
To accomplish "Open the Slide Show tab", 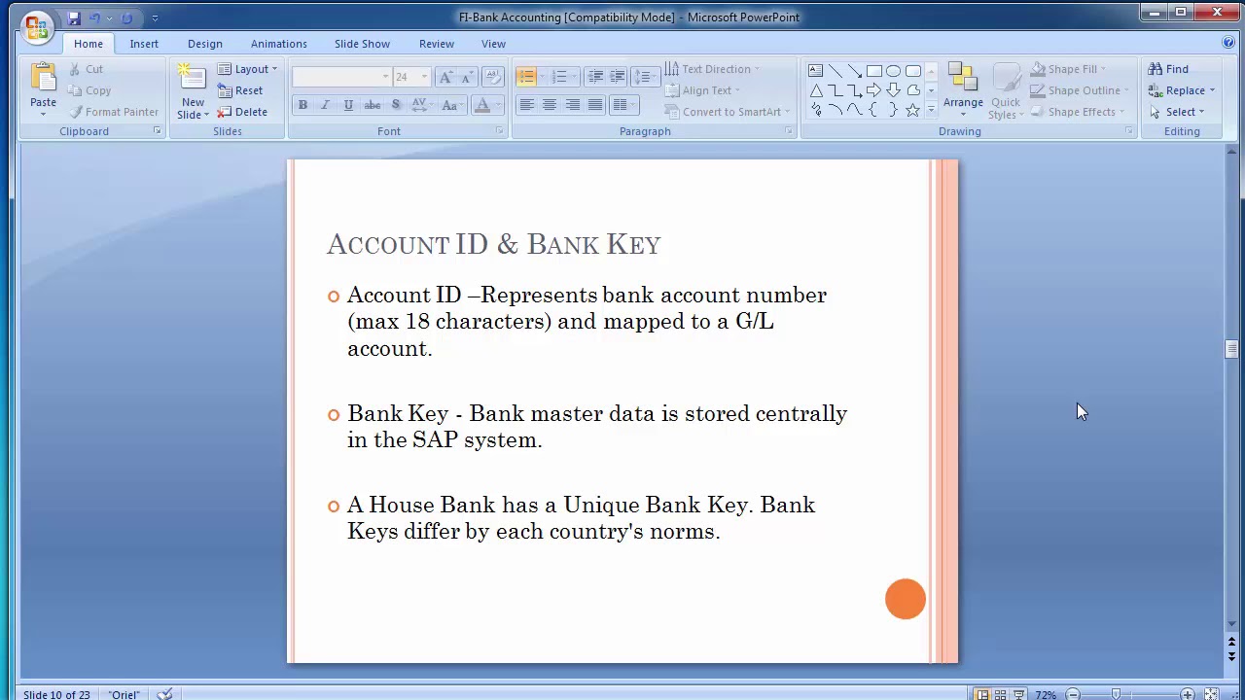I will coord(362,44).
